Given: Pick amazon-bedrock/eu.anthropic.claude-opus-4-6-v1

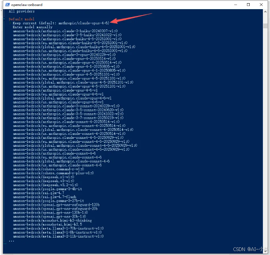Looking at the screenshot, I should point(58,94).
